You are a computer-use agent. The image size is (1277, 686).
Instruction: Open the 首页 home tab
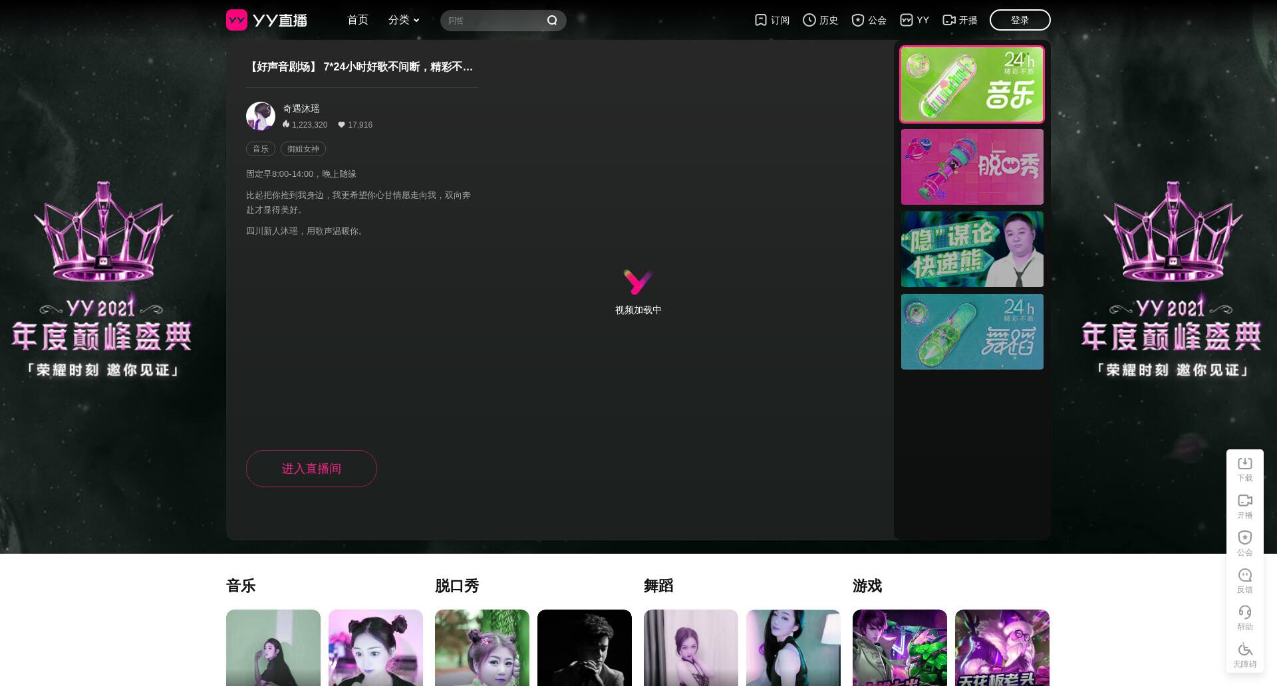pyautogui.click(x=358, y=20)
